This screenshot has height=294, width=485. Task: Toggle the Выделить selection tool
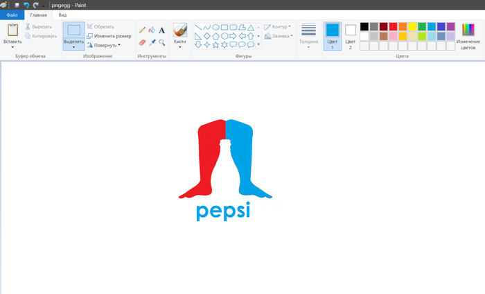click(73, 35)
